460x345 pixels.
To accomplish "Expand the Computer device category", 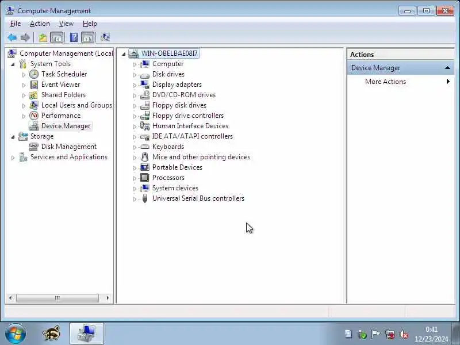I will [x=135, y=64].
